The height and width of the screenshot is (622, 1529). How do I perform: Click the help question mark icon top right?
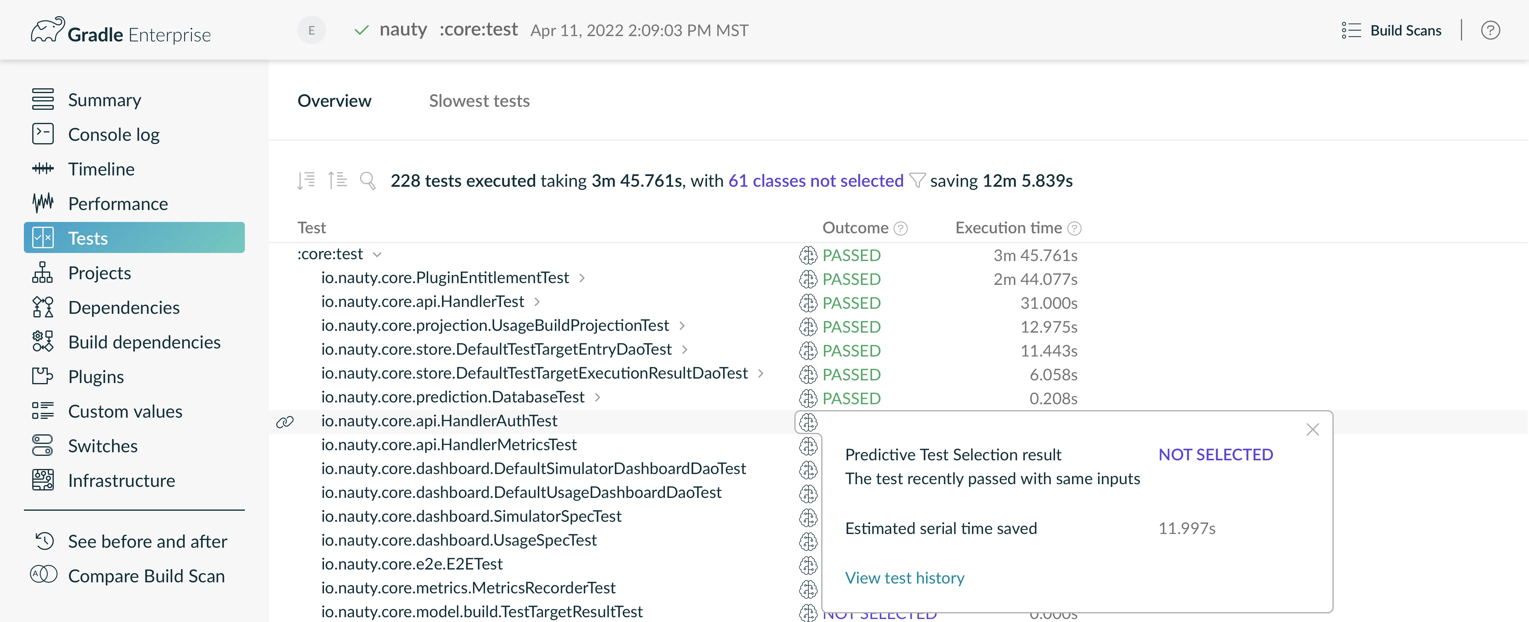[x=1490, y=30]
